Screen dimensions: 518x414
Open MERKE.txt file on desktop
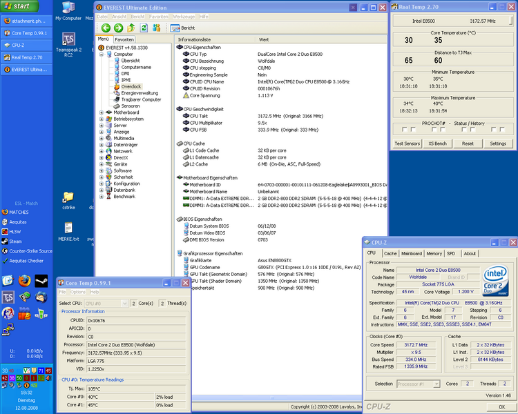68,231
